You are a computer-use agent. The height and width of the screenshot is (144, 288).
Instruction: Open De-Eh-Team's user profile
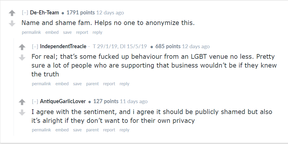pyautogui.click(x=45, y=13)
